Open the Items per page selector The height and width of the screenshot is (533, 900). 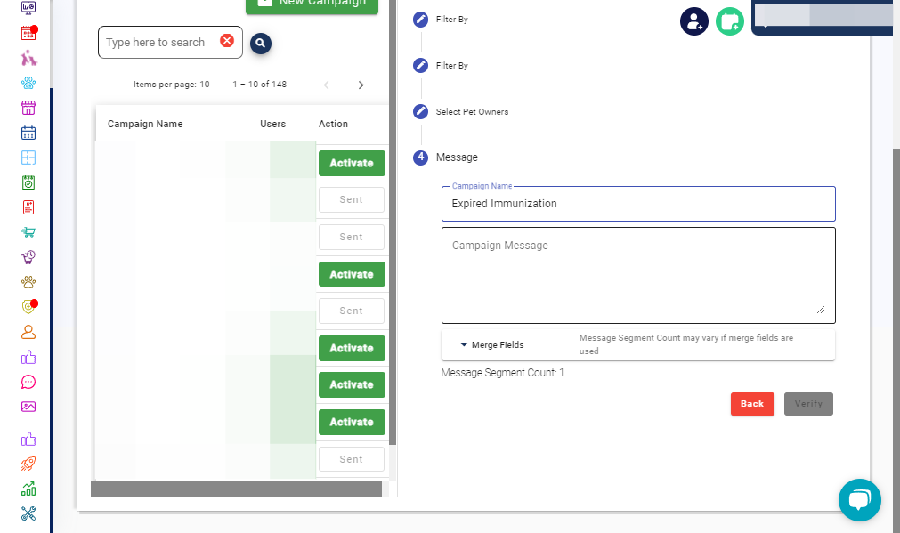tap(204, 85)
